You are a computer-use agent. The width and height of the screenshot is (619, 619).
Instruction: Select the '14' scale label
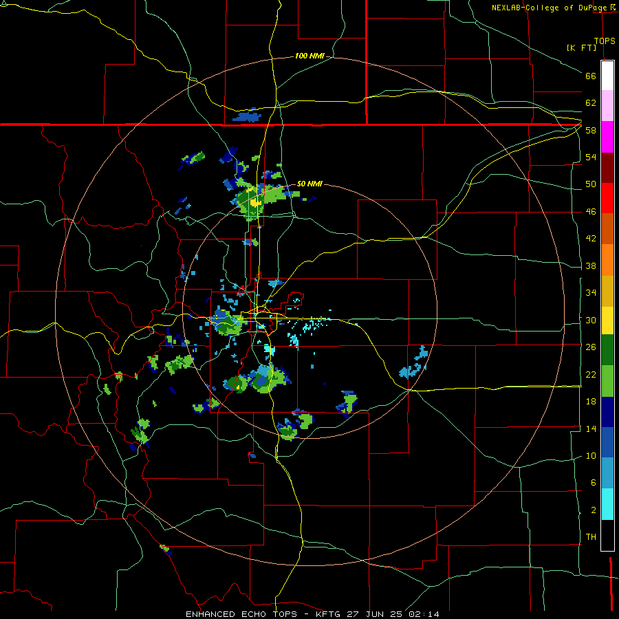[591, 428]
